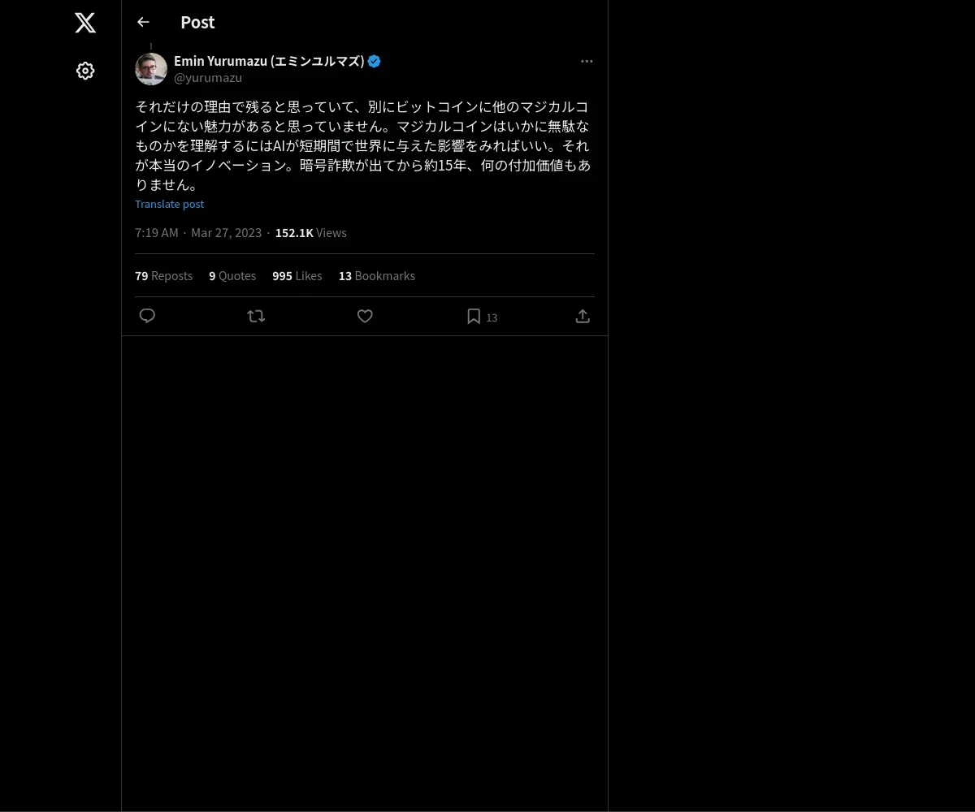Click the X logo icon

(85, 23)
